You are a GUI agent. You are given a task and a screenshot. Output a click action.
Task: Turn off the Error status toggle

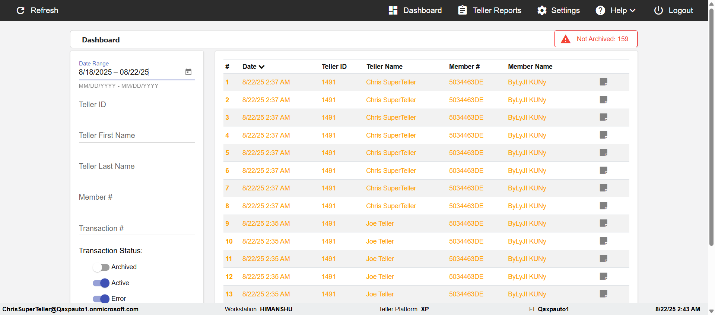coord(101,299)
